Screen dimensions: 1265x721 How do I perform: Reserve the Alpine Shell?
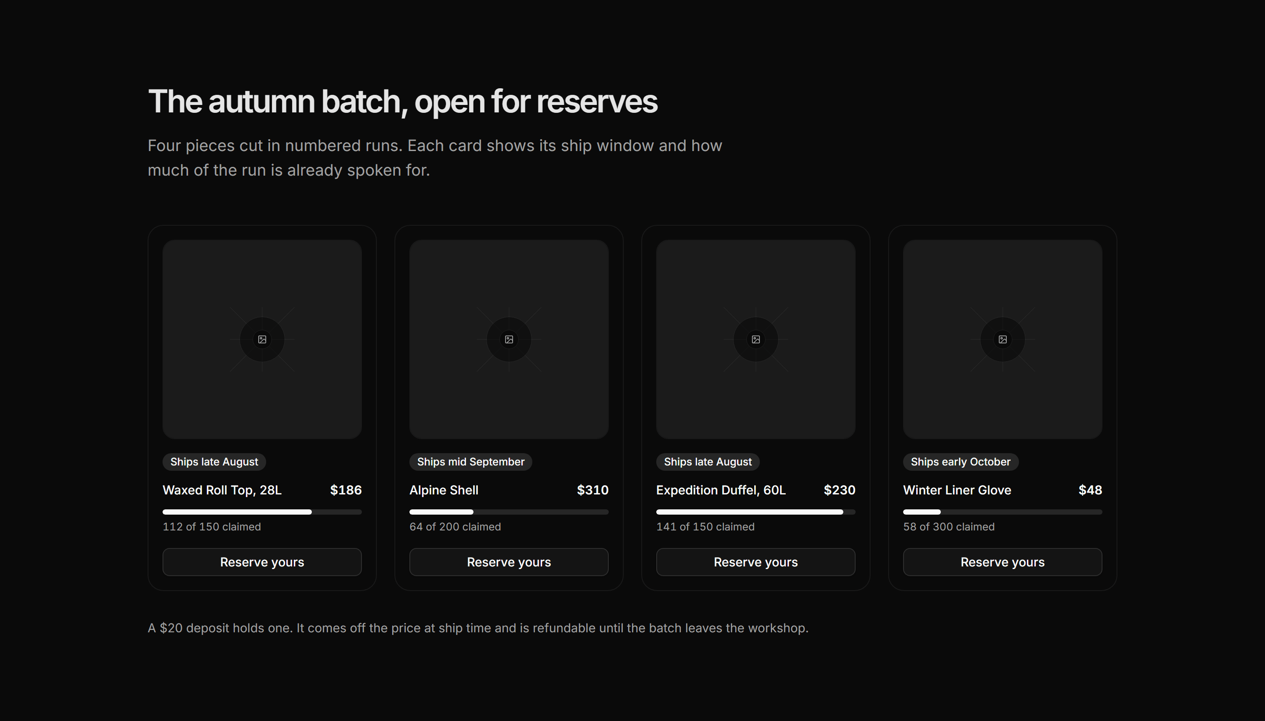pyautogui.click(x=509, y=562)
